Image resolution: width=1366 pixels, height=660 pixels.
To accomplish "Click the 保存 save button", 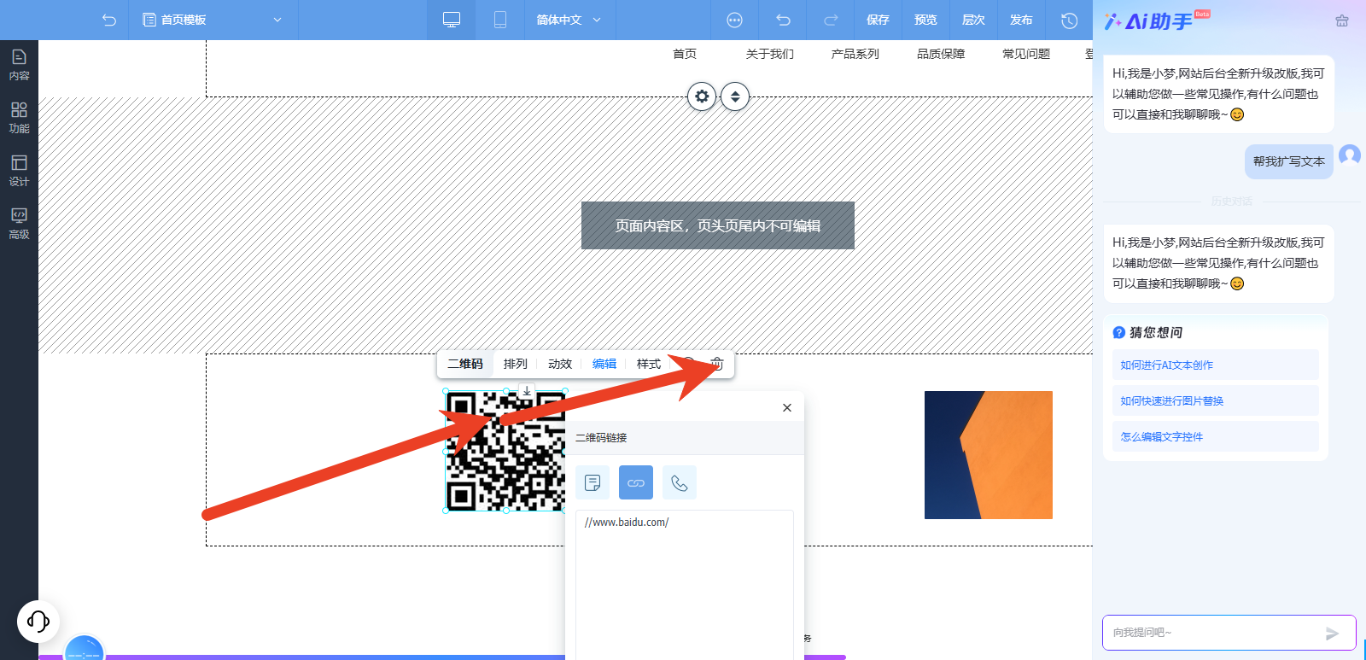I will (x=878, y=20).
